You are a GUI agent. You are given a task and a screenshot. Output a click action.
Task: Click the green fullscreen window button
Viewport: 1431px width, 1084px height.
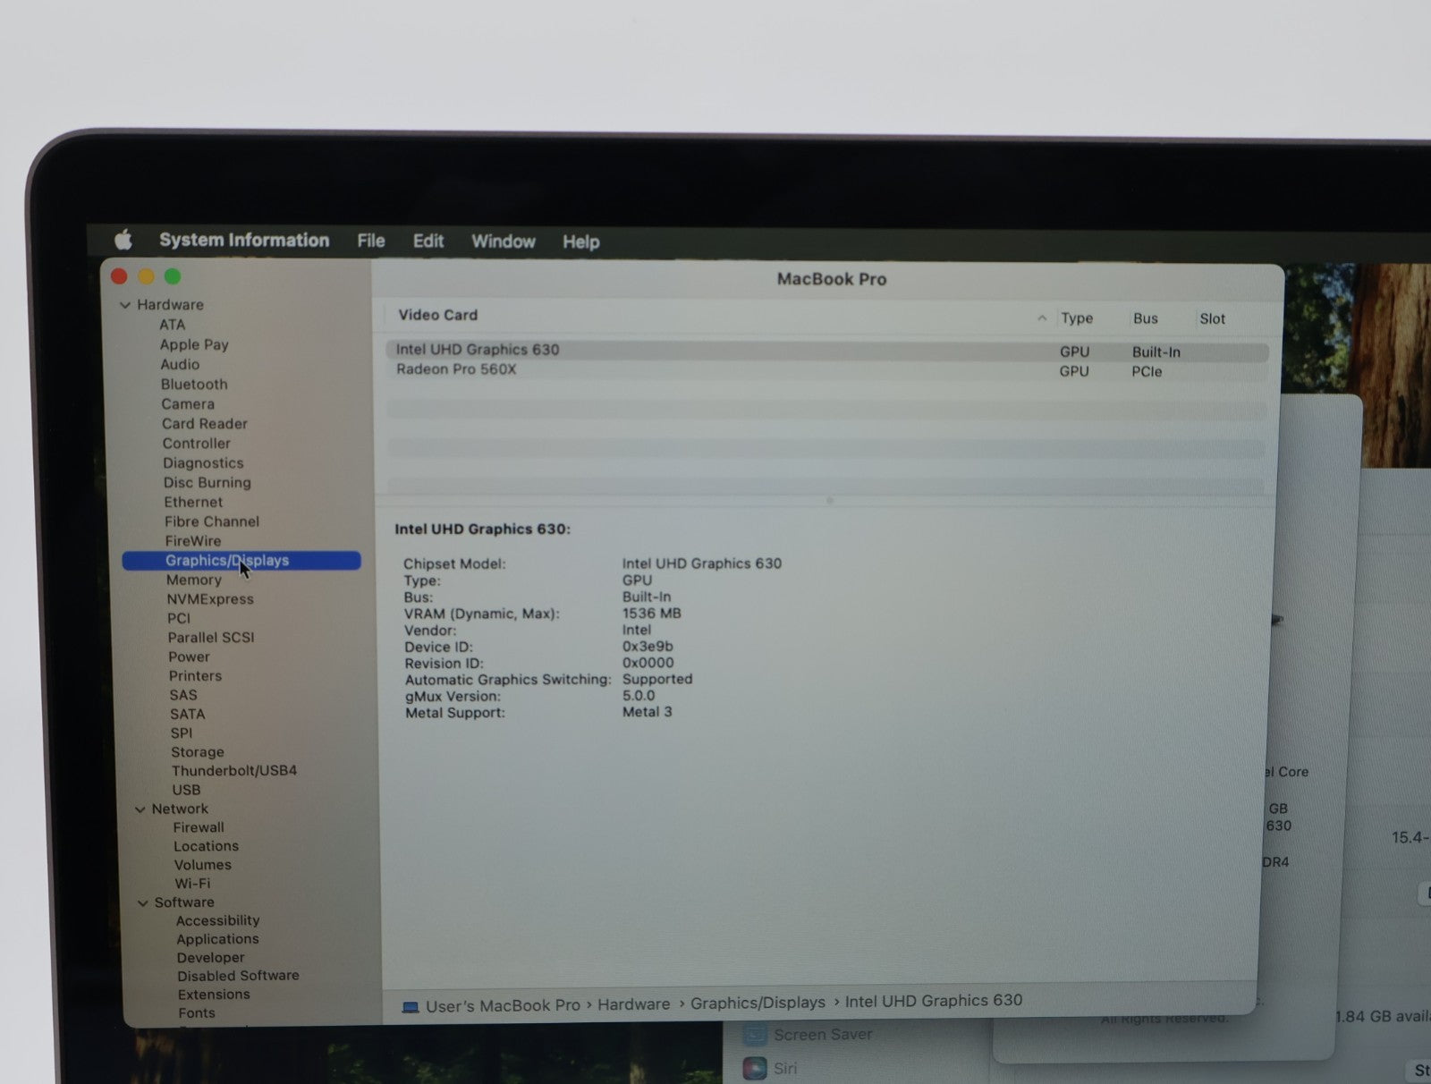[x=173, y=276]
